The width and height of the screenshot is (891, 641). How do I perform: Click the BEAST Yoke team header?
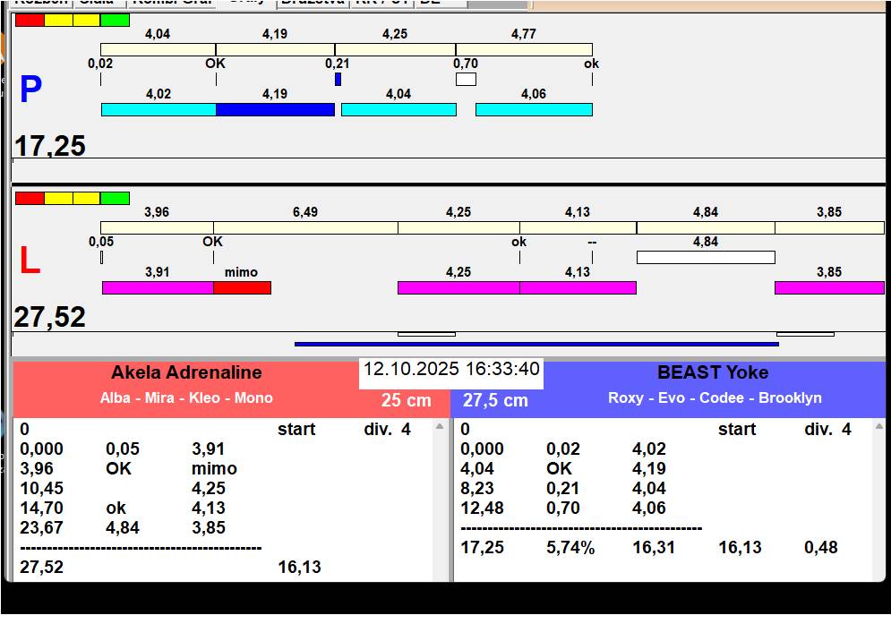713,373
